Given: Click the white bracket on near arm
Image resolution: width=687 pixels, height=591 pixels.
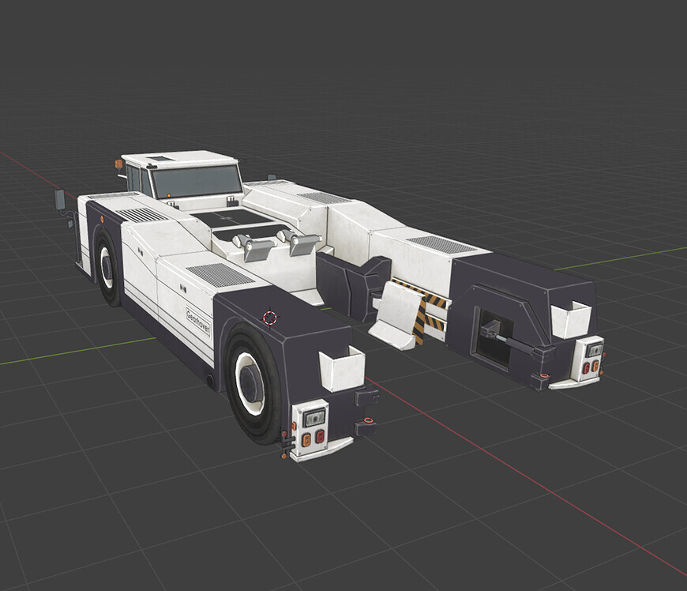Looking at the screenshot, I should [342, 369].
